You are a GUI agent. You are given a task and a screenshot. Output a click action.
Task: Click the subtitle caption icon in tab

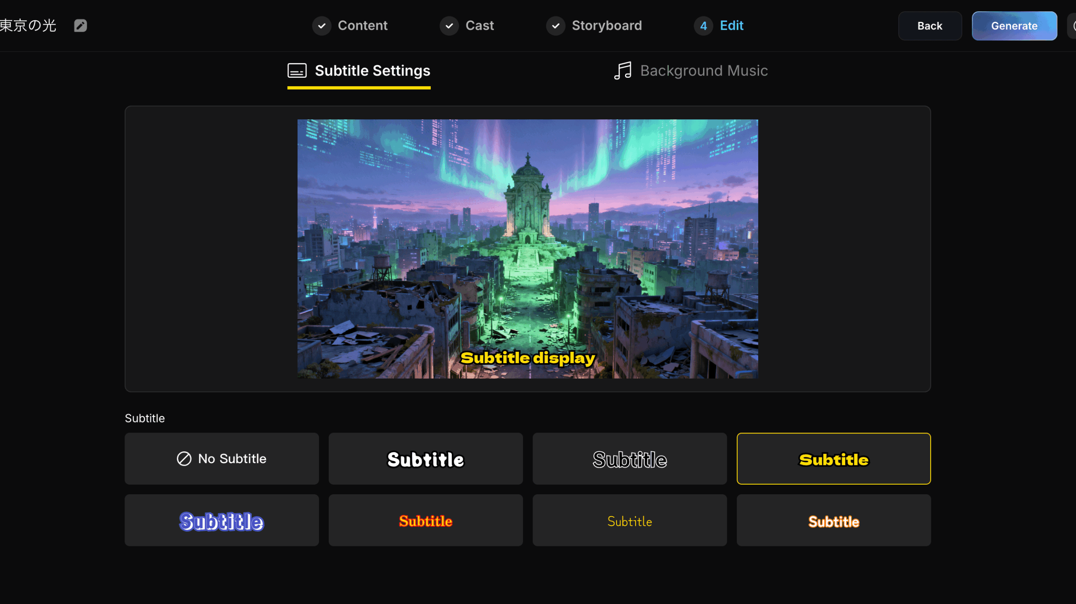[x=297, y=71]
